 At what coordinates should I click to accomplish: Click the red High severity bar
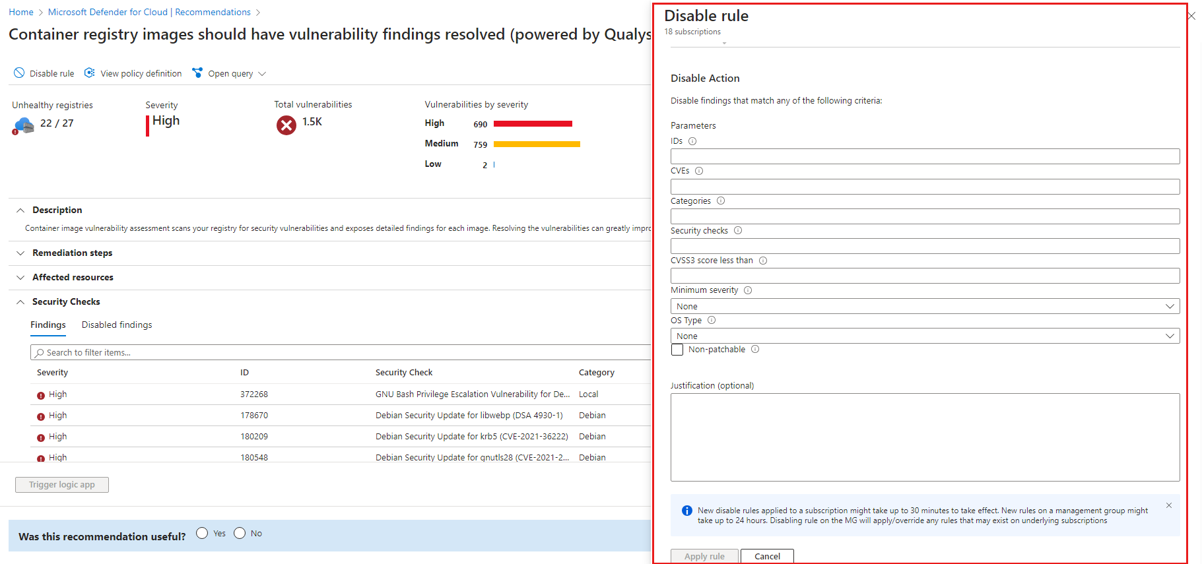[533, 123]
